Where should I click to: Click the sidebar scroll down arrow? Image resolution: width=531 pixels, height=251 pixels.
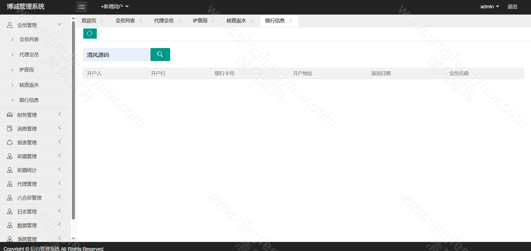click(73, 239)
